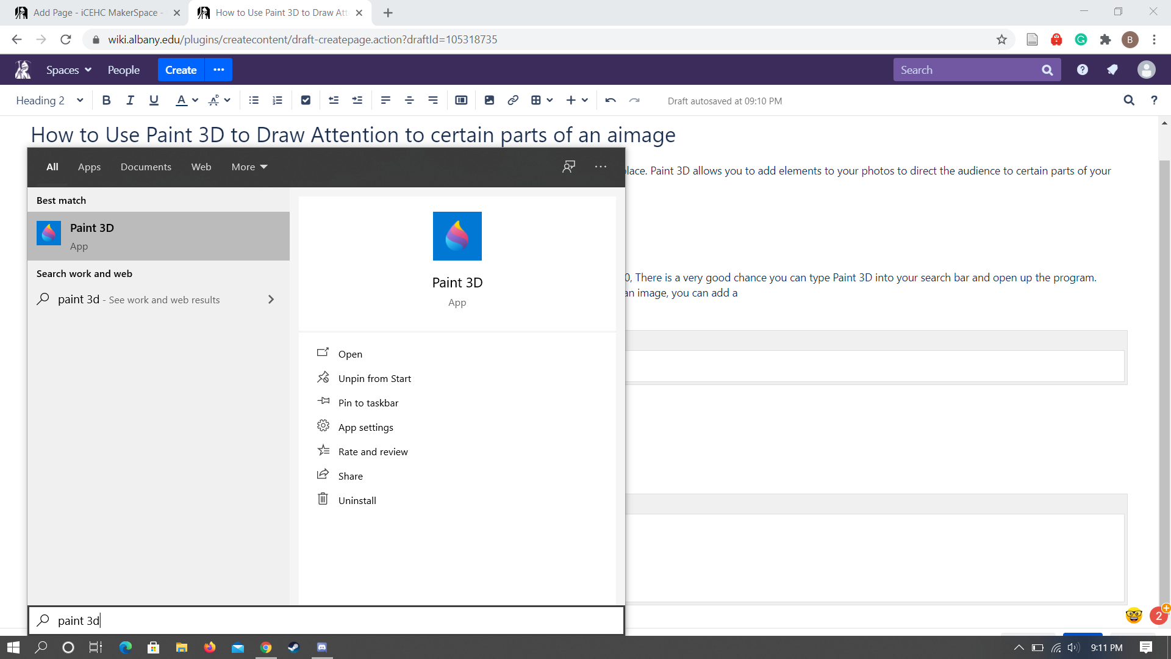1171x659 pixels.
Task: Bookmark this page with the star
Action: click(1001, 40)
